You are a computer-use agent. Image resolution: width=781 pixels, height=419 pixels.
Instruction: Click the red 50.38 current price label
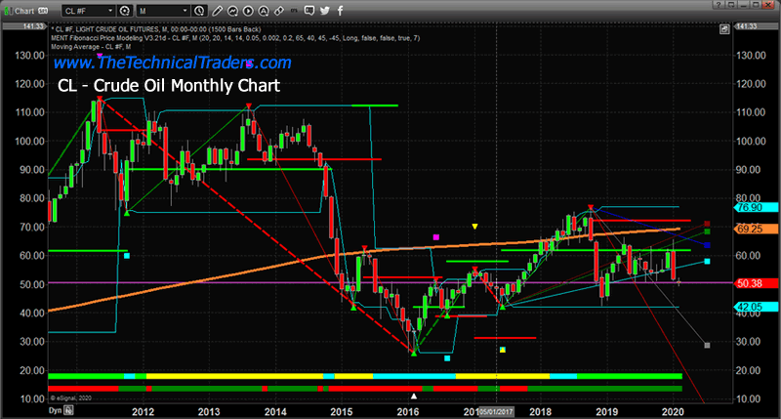pyautogui.click(x=757, y=283)
